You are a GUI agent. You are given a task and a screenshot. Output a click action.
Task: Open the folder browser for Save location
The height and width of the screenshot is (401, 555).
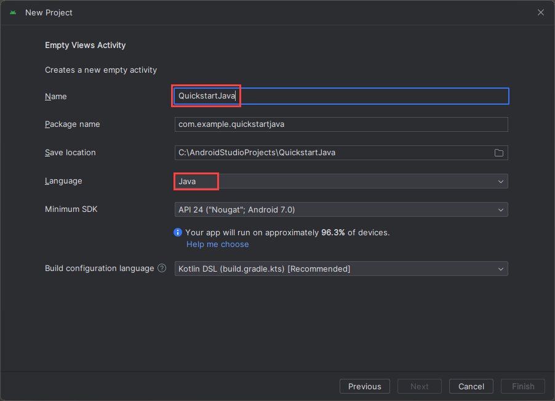coord(499,153)
